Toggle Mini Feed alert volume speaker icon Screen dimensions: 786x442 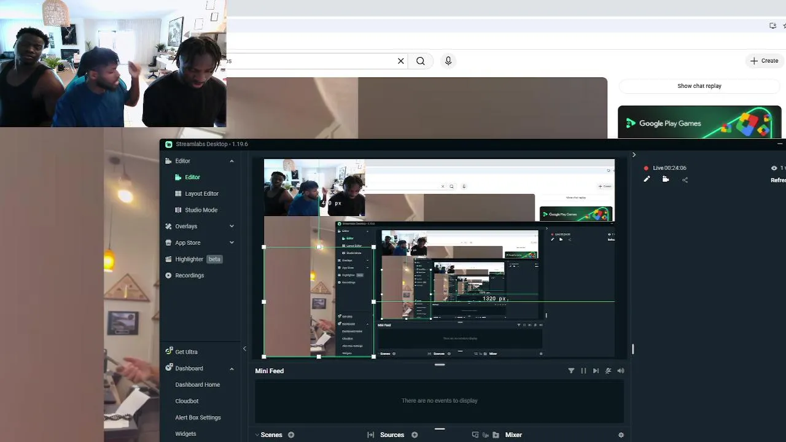(x=620, y=371)
